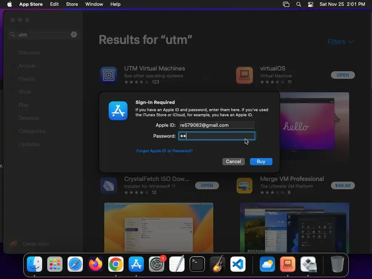Open Terminal from the Dock
Viewport: 372px width, 279px height.
click(197, 264)
